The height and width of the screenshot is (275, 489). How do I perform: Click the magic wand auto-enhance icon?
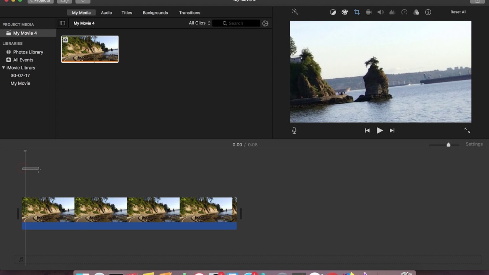coord(295,12)
